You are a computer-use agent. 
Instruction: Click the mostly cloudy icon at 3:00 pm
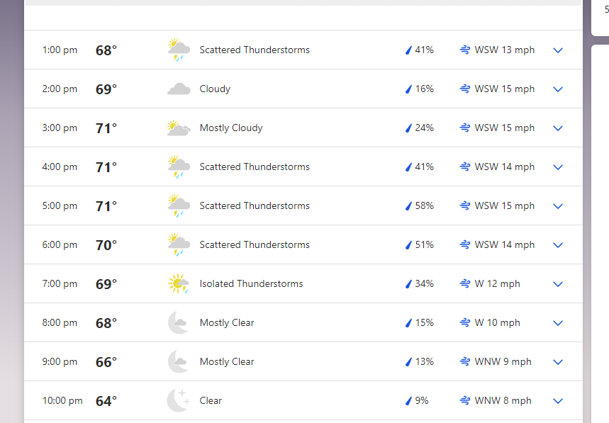179,128
